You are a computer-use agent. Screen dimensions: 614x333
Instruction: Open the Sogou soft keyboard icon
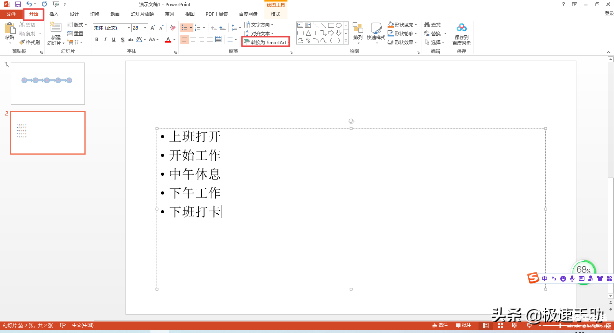pyautogui.click(x=581, y=279)
